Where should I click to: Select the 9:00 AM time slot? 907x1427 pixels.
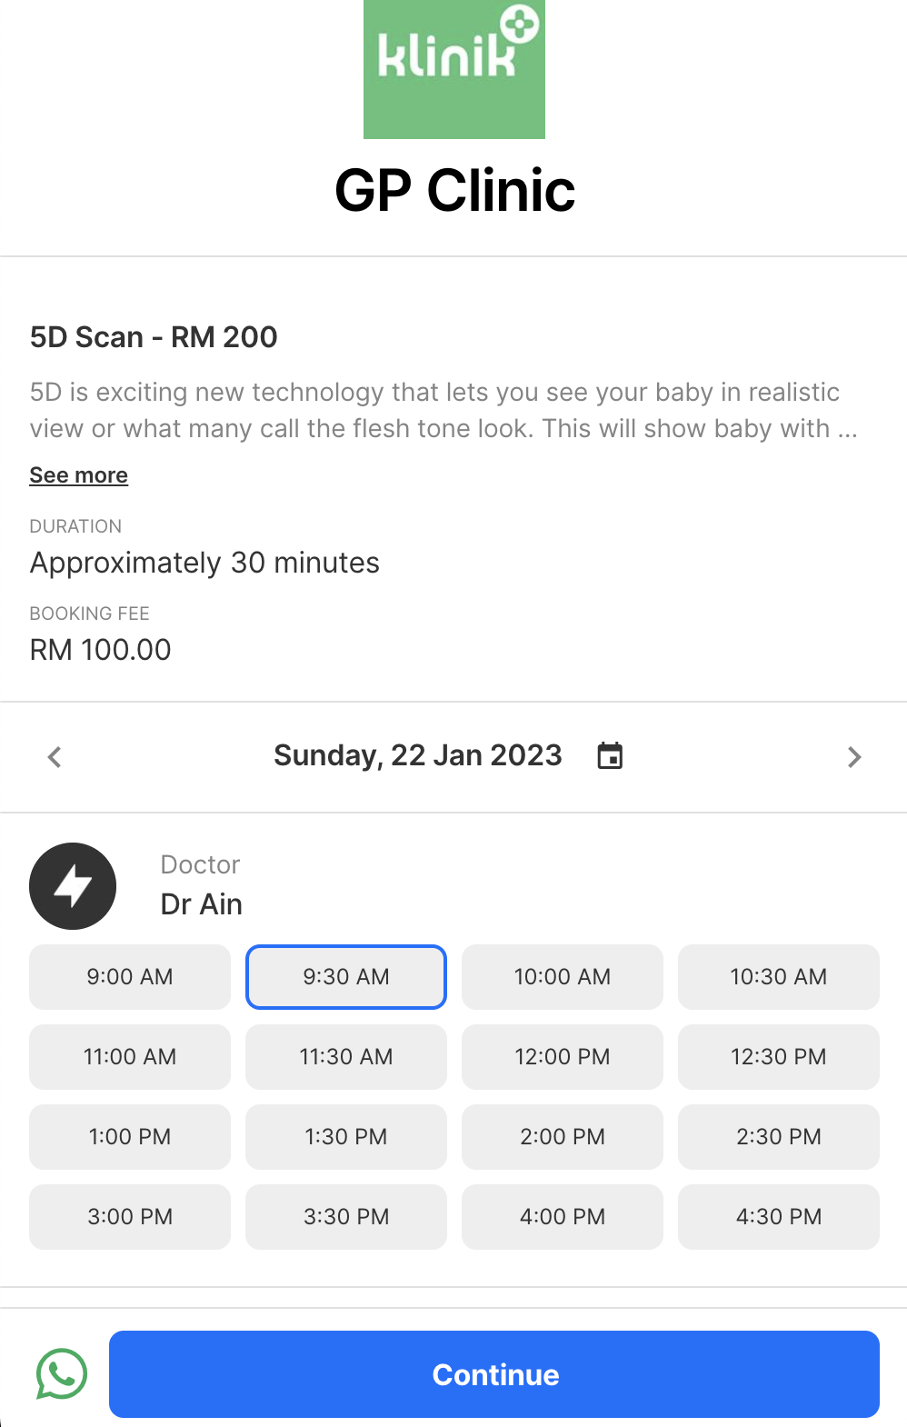pos(130,977)
